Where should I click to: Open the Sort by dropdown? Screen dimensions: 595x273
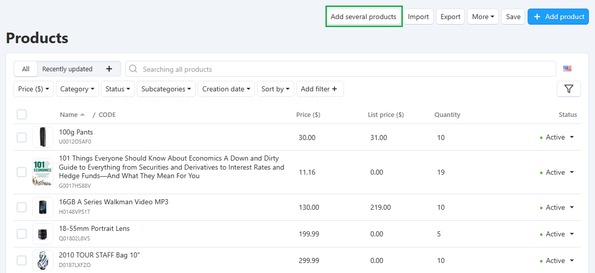click(x=276, y=89)
